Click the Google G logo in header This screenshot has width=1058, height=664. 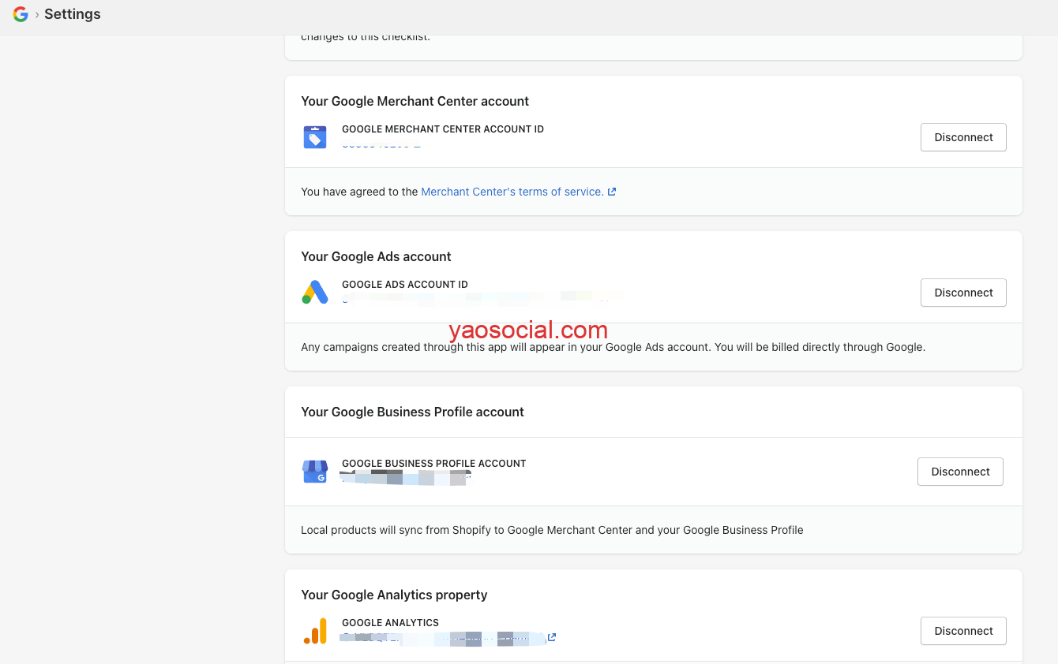(x=21, y=14)
